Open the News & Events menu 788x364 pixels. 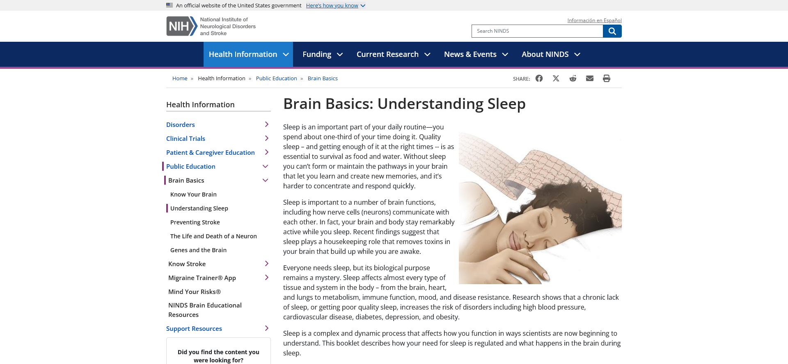[476, 54]
